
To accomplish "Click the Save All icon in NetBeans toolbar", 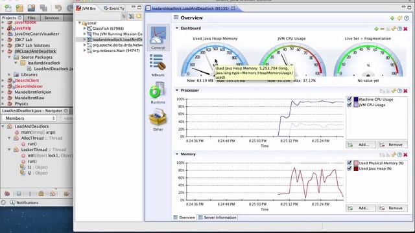I will [43, 8].
